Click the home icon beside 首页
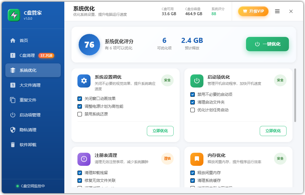Viewport: 305px width, 195px height. coord(13,40)
